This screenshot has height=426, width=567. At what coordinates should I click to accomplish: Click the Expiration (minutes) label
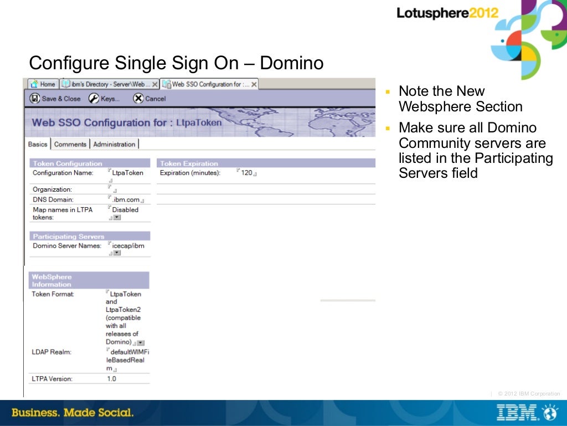pos(190,173)
